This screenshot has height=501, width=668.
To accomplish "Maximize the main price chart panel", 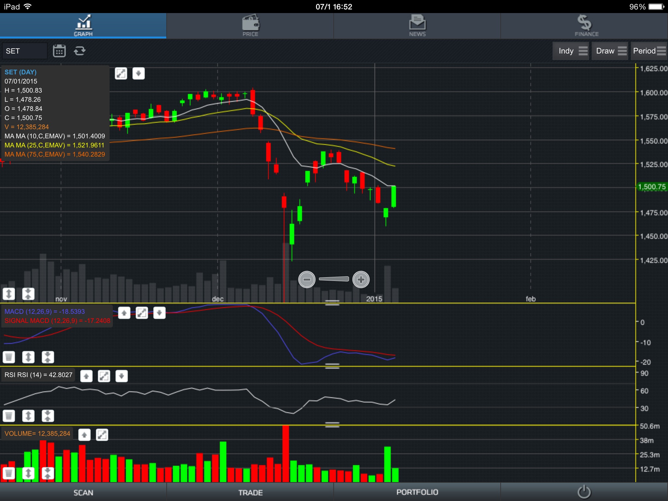I will pos(121,73).
